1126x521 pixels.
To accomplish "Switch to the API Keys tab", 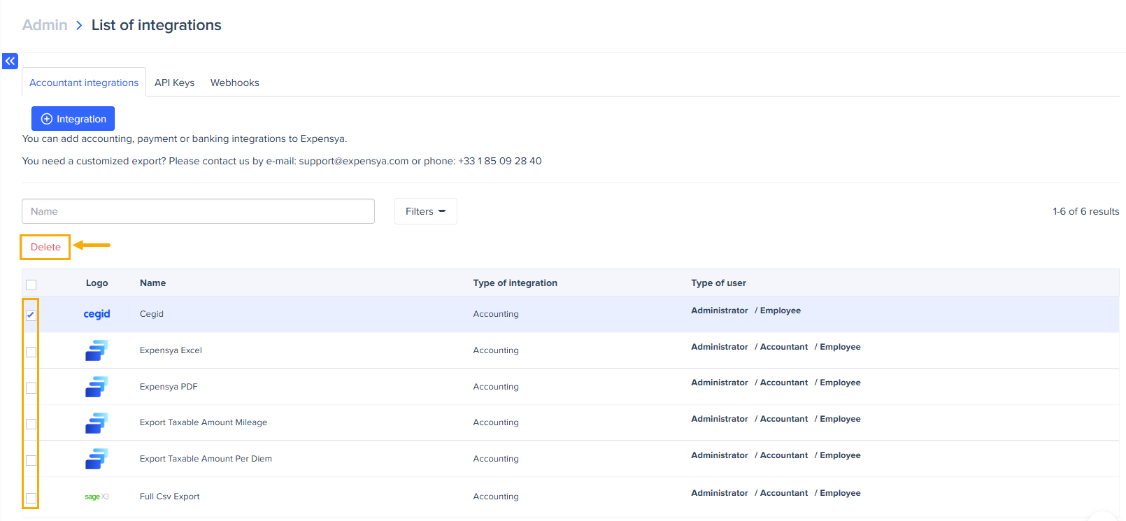I will 174,83.
